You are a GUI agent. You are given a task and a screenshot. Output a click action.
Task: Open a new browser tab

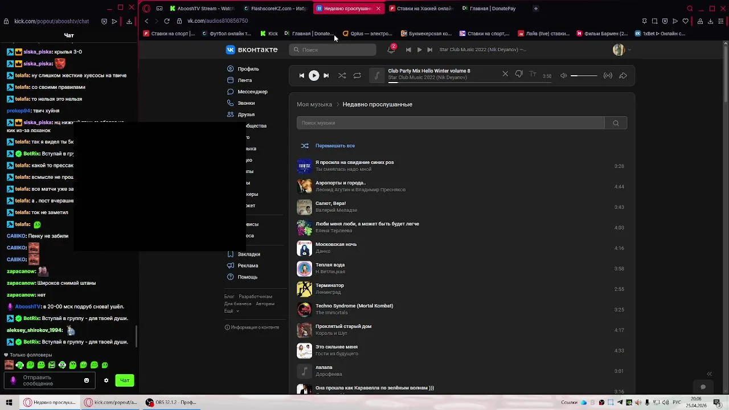535,9
